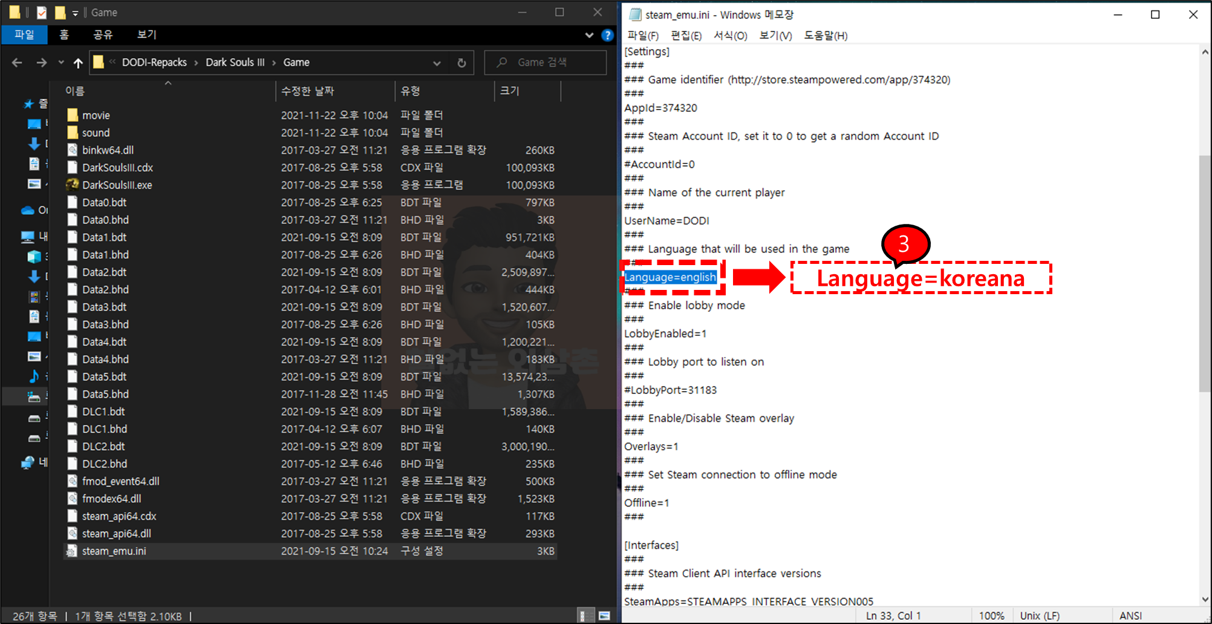
Task: Select DarkSoulsIII.cdx file row
Action: (x=310, y=167)
